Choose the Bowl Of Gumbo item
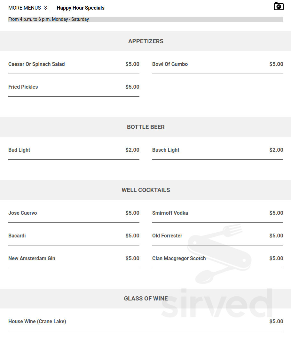This screenshot has height=344, width=291. 217,64
